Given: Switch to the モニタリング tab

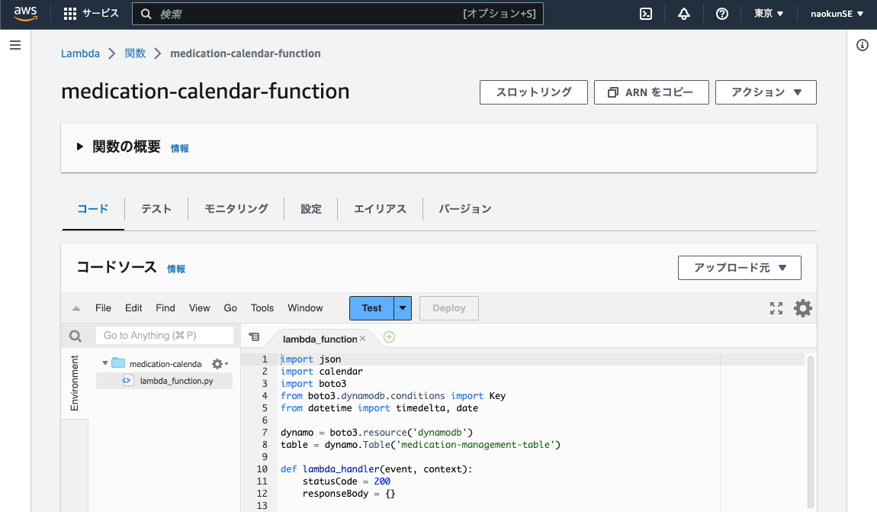Looking at the screenshot, I should (236, 209).
